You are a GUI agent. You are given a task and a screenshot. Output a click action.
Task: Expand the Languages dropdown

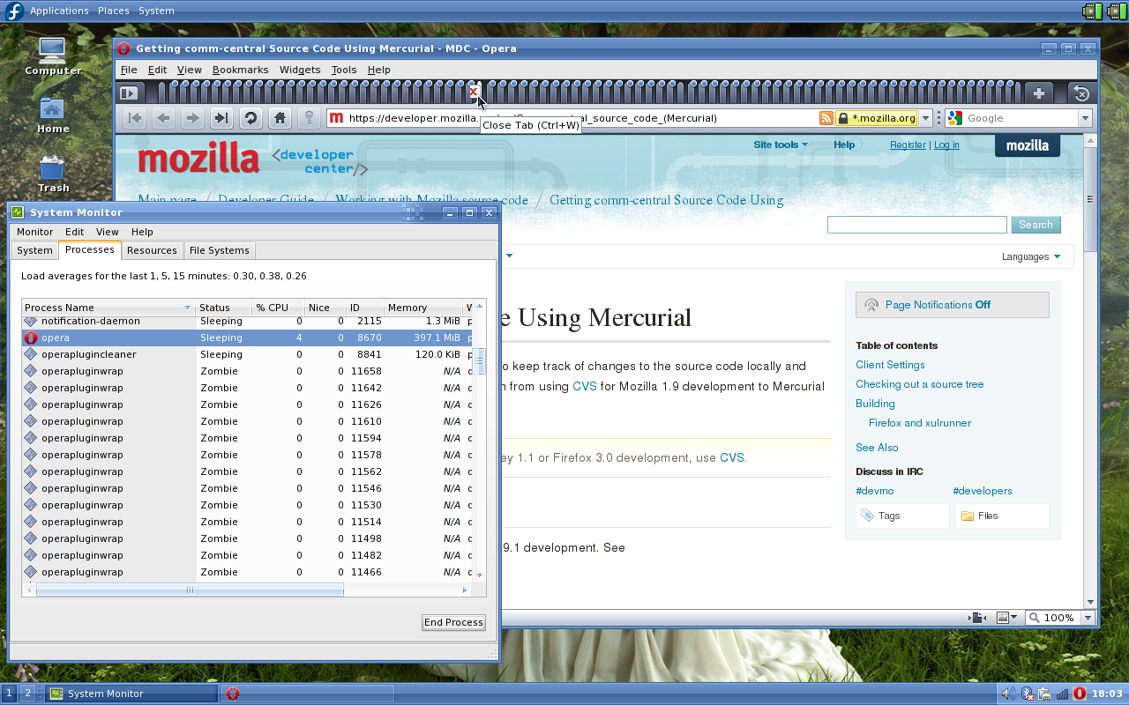click(x=1030, y=257)
